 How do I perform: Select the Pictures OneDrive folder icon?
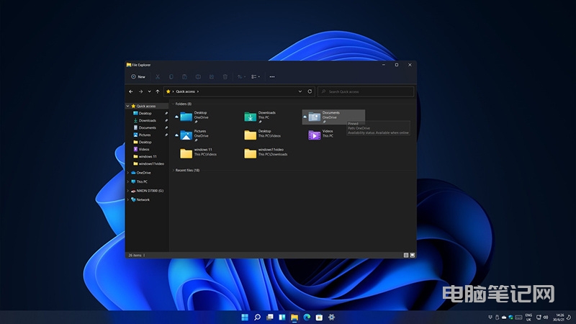186,135
